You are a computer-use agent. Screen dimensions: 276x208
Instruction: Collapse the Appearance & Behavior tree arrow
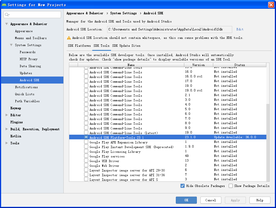pos(6,24)
